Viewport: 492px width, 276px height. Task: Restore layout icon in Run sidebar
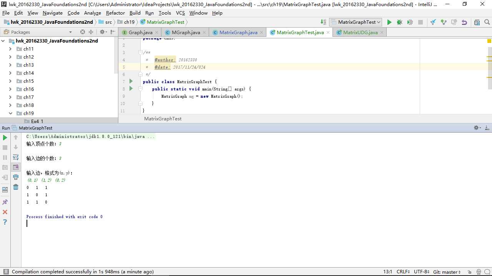[x=5, y=189]
